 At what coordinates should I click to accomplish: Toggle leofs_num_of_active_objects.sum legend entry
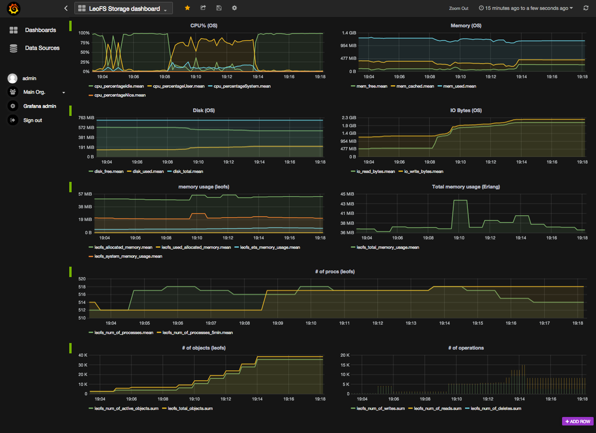tap(124, 409)
